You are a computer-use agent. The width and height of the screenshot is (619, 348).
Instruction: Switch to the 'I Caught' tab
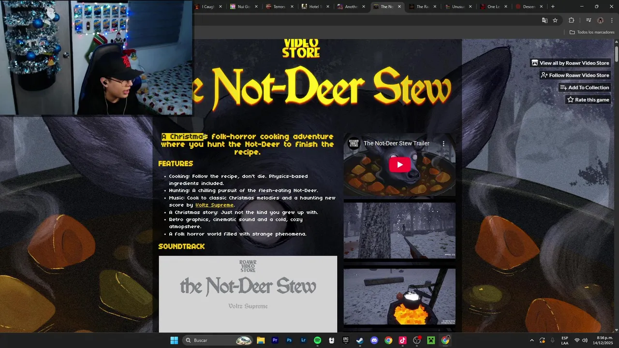tap(208, 7)
